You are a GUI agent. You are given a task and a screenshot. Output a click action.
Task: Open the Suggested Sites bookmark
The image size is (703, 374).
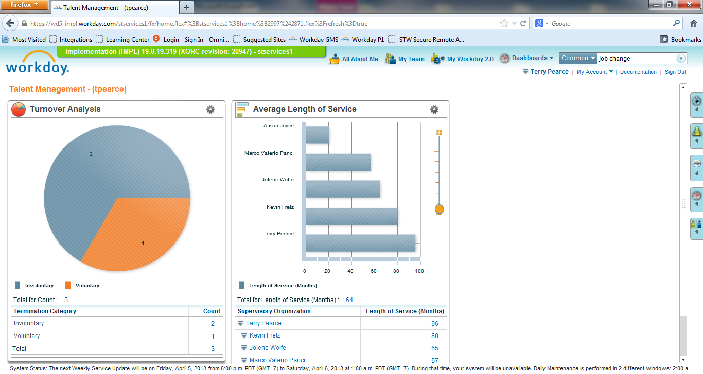[259, 39]
